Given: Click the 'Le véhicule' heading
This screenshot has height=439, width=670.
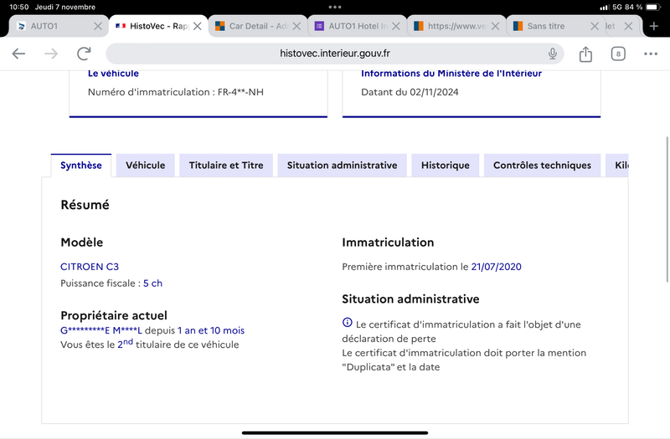Looking at the screenshot, I should (113, 74).
